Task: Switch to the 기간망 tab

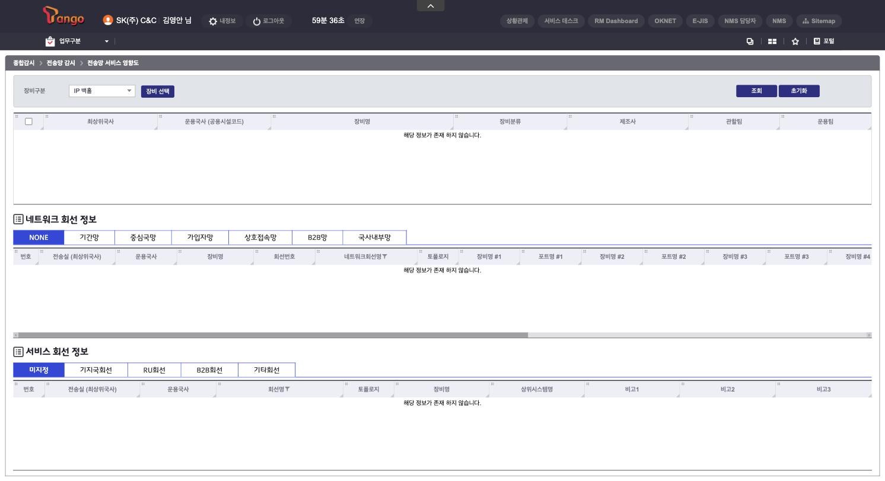Action: point(90,238)
